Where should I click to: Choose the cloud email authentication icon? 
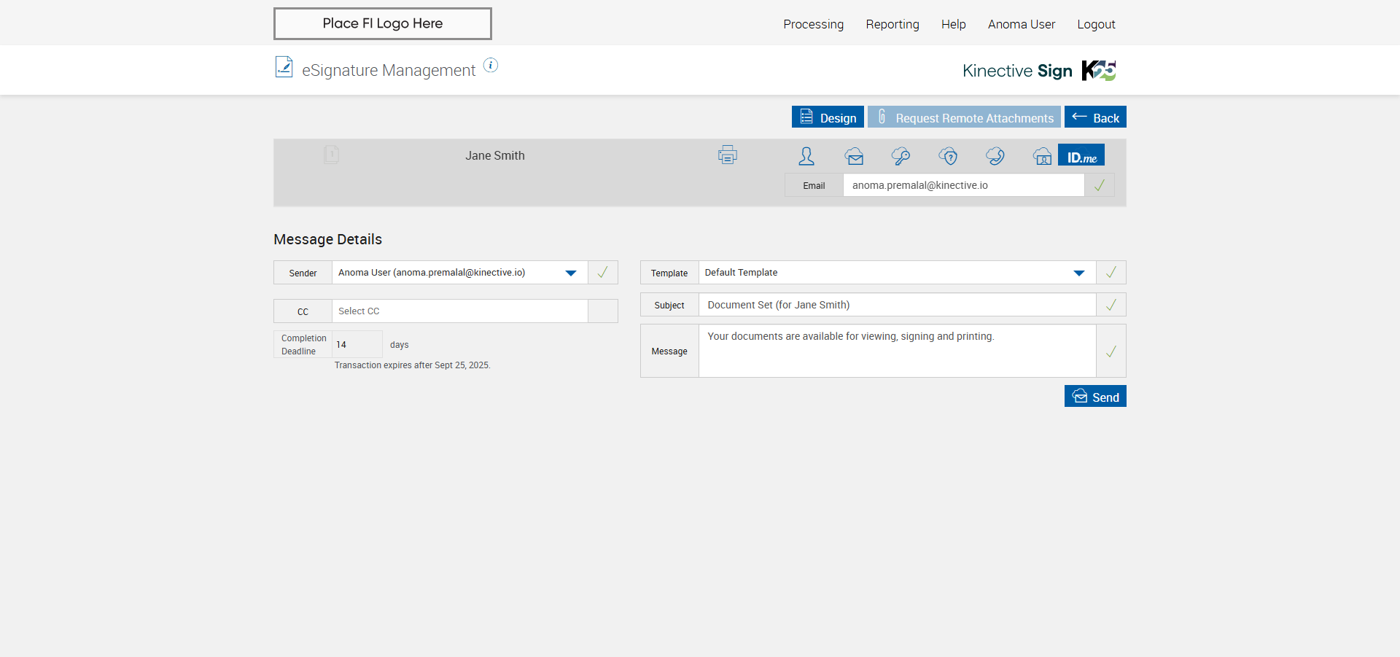tap(854, 156)
